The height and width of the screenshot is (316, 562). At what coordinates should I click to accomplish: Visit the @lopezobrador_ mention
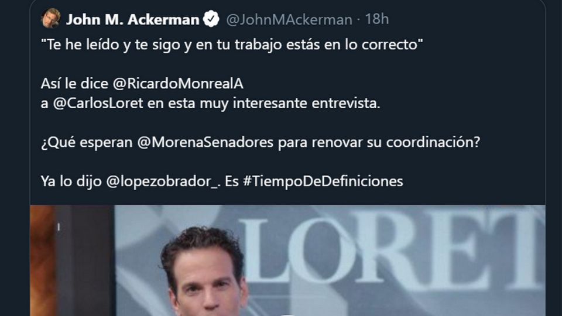pos(162,181)
